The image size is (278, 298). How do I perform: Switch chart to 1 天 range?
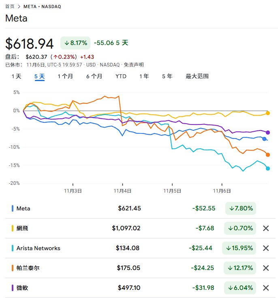(16, 76)
